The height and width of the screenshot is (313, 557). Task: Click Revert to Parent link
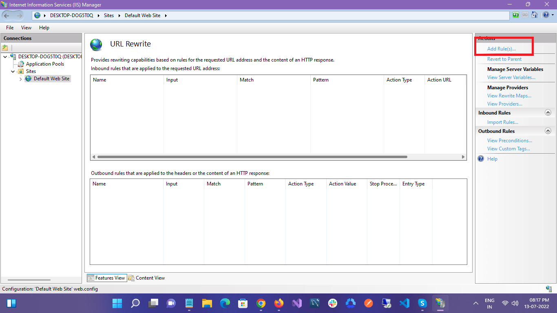[504, 59]
